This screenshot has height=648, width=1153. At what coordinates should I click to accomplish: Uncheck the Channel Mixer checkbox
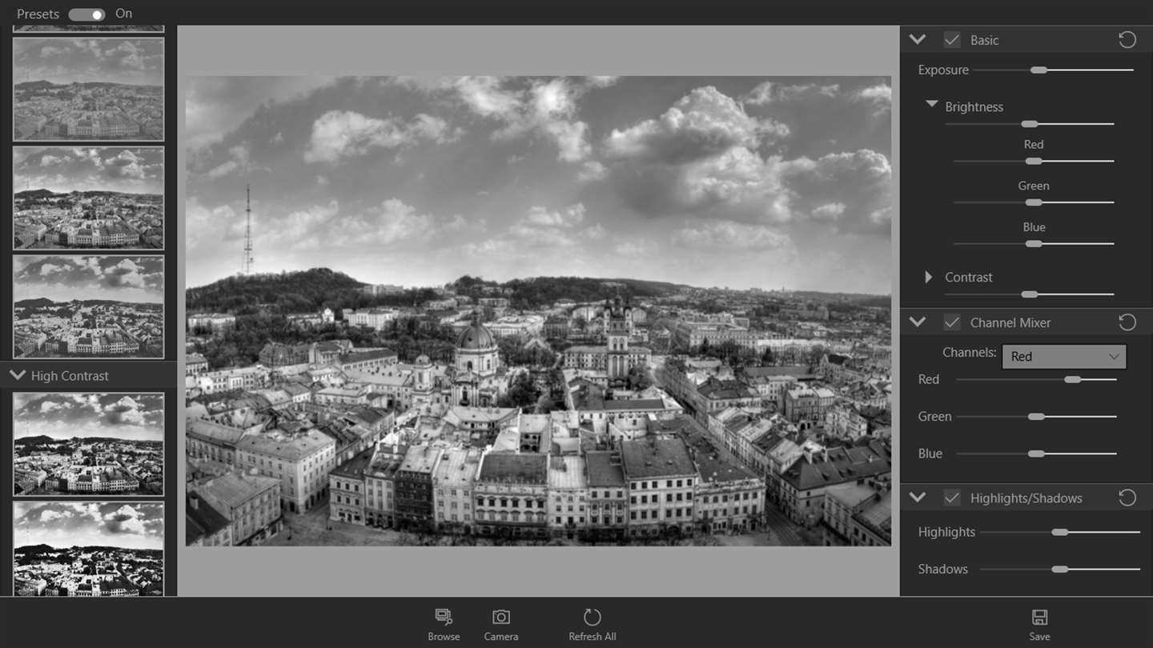point(952,322)
